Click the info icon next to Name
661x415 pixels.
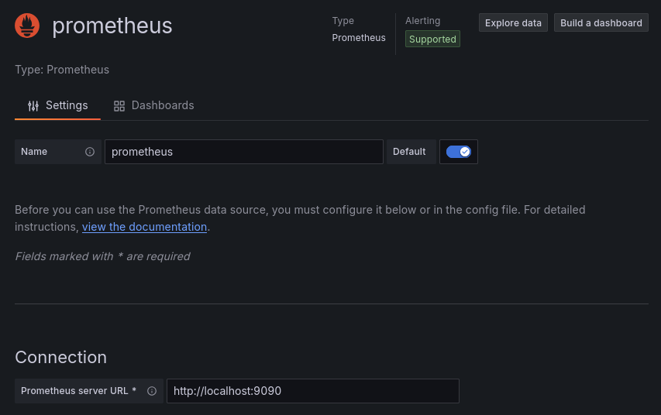pyautogui.click(x=90, y=152)
